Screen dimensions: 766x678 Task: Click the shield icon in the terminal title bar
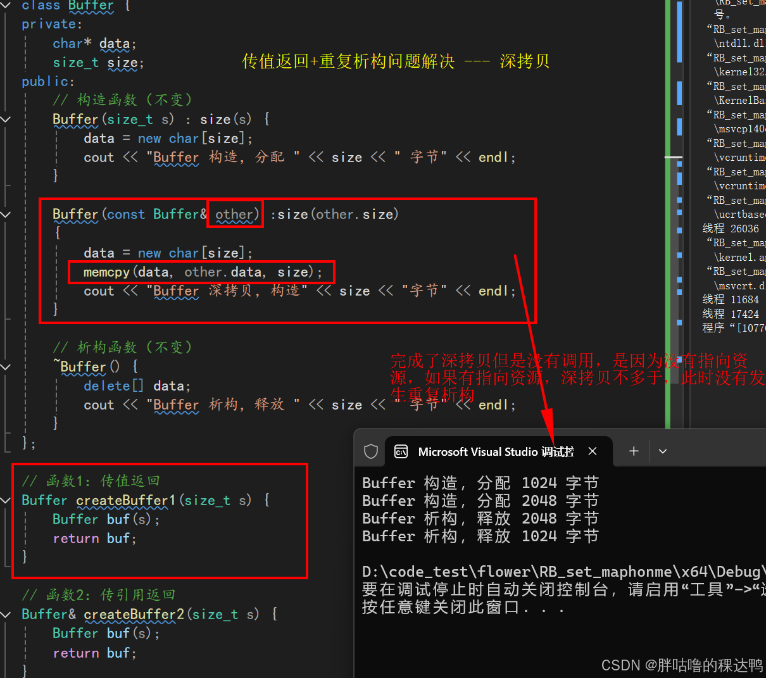click(x=371, y=451)
